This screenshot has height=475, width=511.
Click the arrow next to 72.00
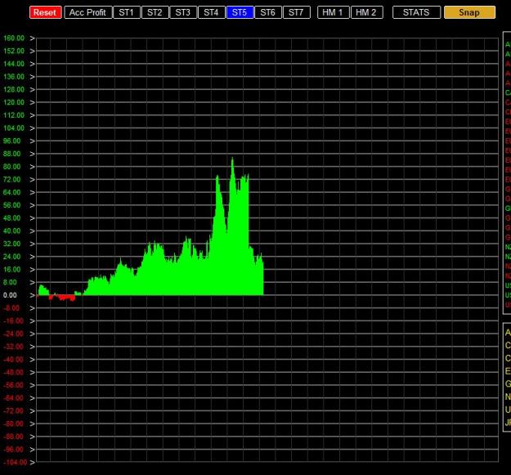point(32,180)
